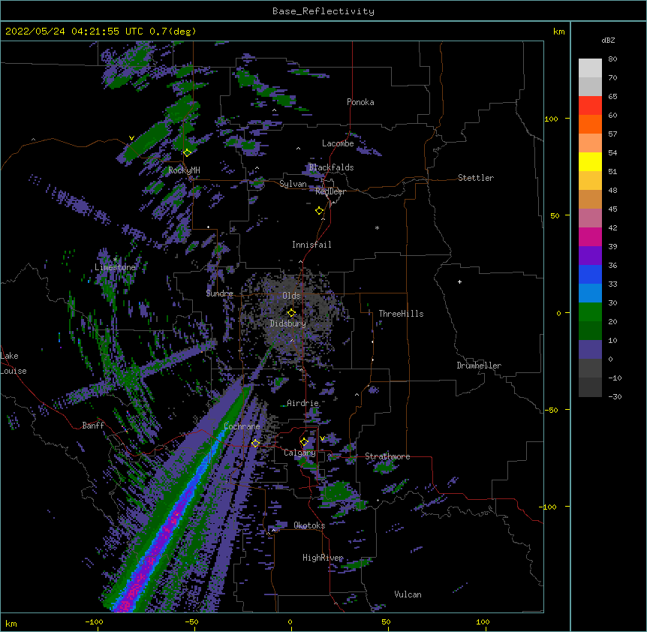Viewport: 647px width, 632px height.
Task: Click the Didsbury town label
Action: (x=288, y=324)
